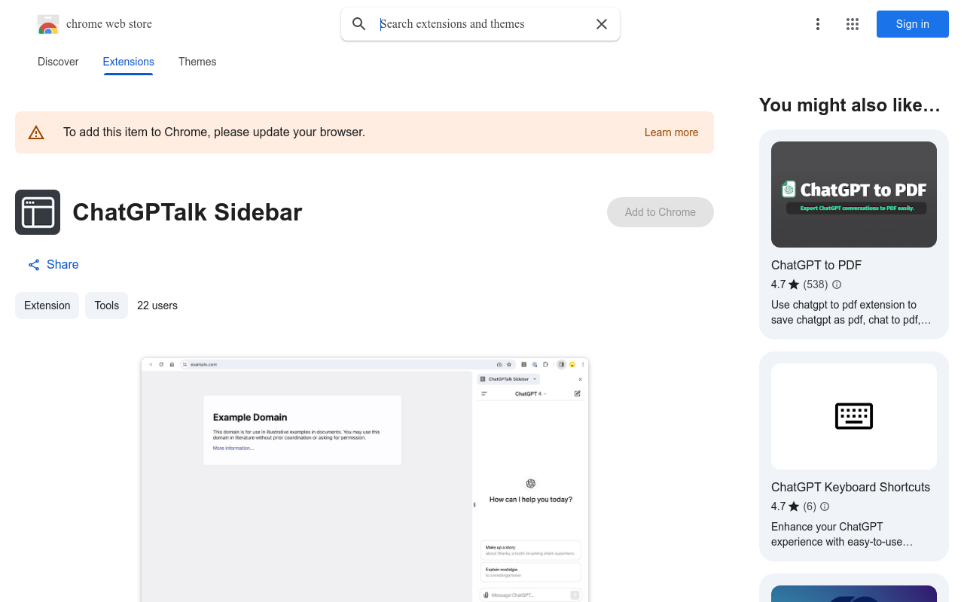Viewport: 964px width, 602px height.
Task: Click the Share link text
Action: (x=63, y=265)
